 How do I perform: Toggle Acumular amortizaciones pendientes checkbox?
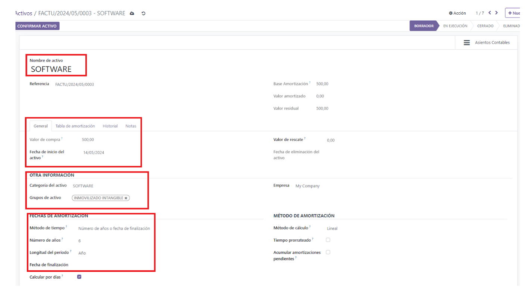pyautogui.click(x=328, y=252)
